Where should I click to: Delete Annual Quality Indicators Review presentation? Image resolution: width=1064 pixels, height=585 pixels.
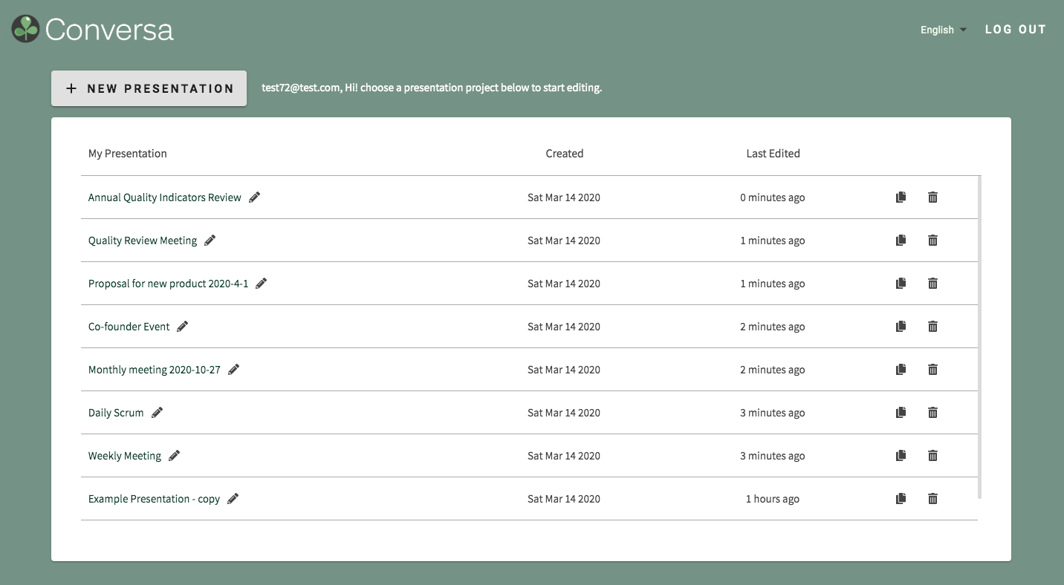[932, 197]
